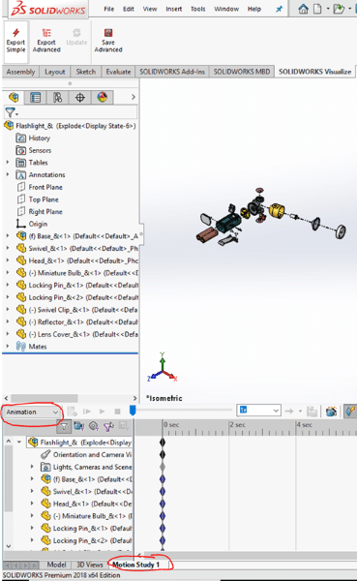Viewport: 357px width, 581px height.
Task: Open the FeatureManager Design Tree tab
Action: click(x=14, y=98)
